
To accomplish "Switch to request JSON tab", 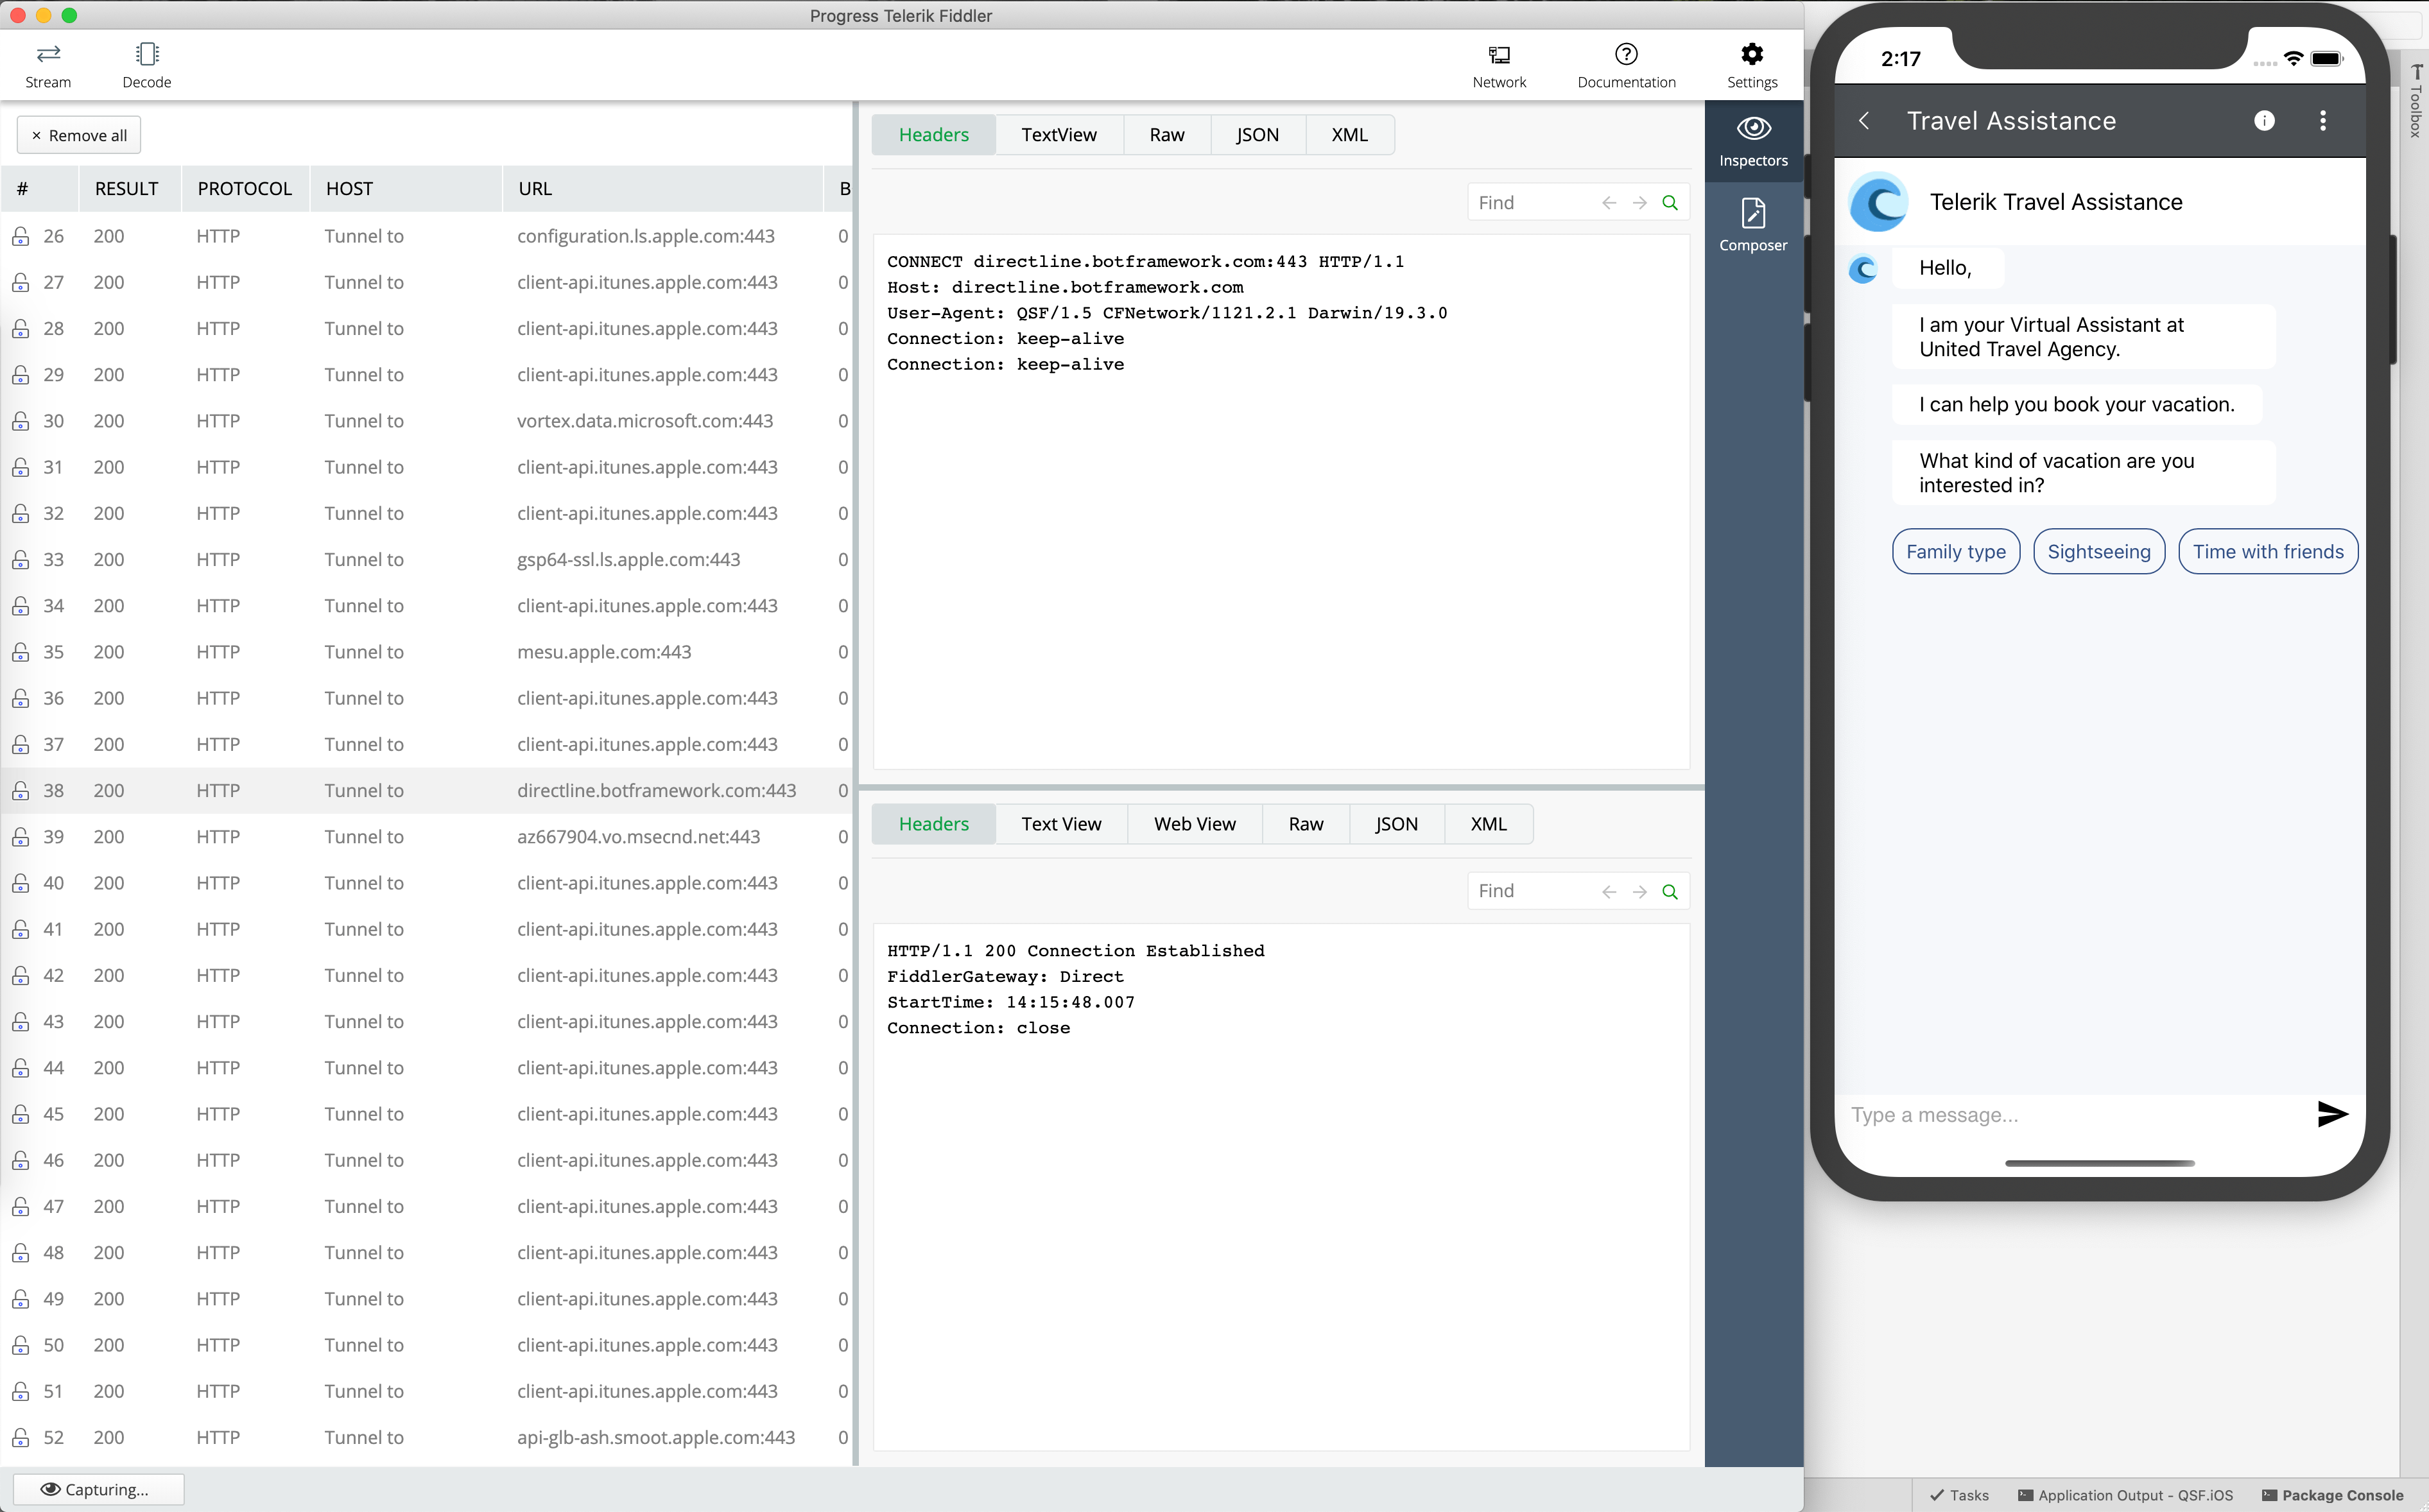I will tap(1257, 135).
